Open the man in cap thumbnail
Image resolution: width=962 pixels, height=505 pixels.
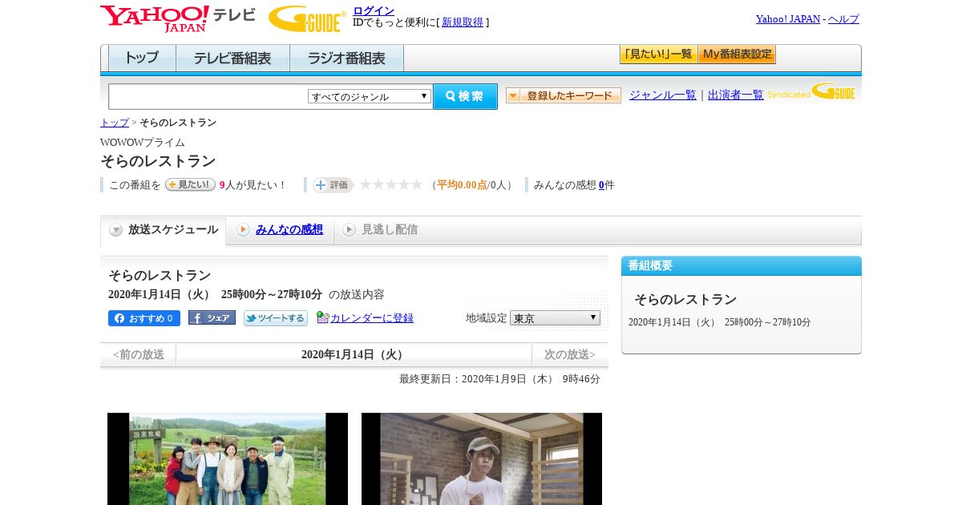[x=482, y=459]
